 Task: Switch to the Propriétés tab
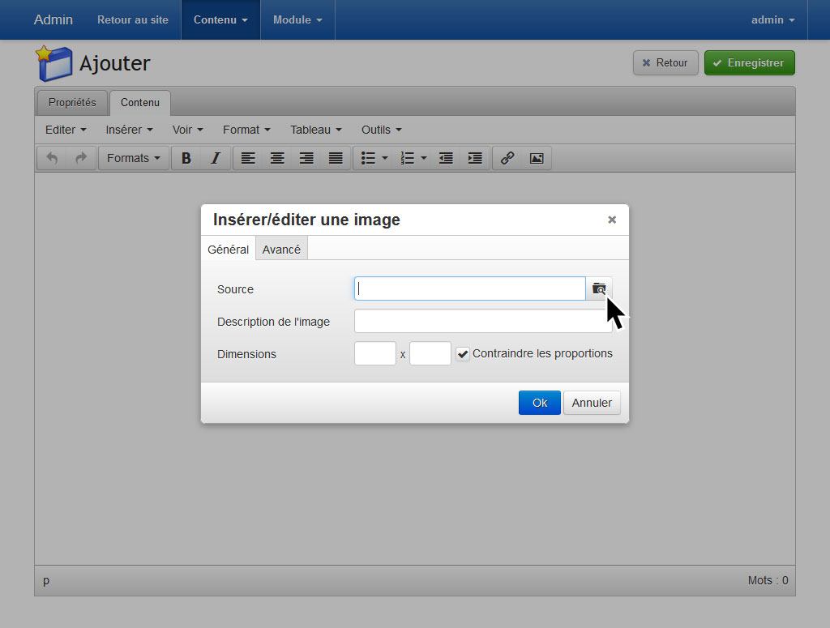click(x=72, y=103)
